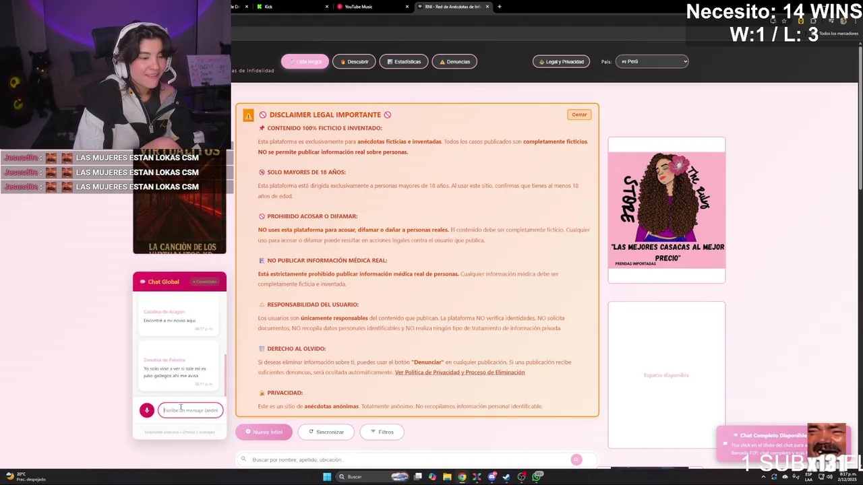
Task: Open Legal y Privacidad page
Action: point(561,61)
